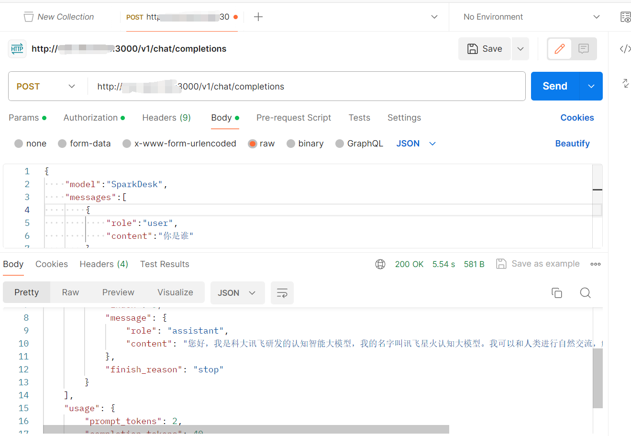Click the Save disk icon
This screenshot has height=436, width=631.
[473, 49]
